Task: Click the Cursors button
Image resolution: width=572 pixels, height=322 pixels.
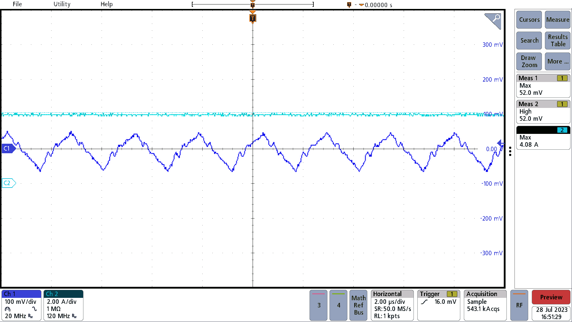Action: pyautogui.click(x=529, y=20)
